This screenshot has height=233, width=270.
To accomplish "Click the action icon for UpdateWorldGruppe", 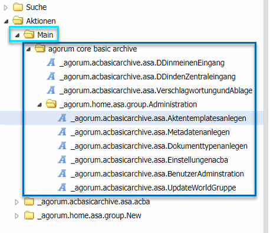I will [x=62, y=188].
